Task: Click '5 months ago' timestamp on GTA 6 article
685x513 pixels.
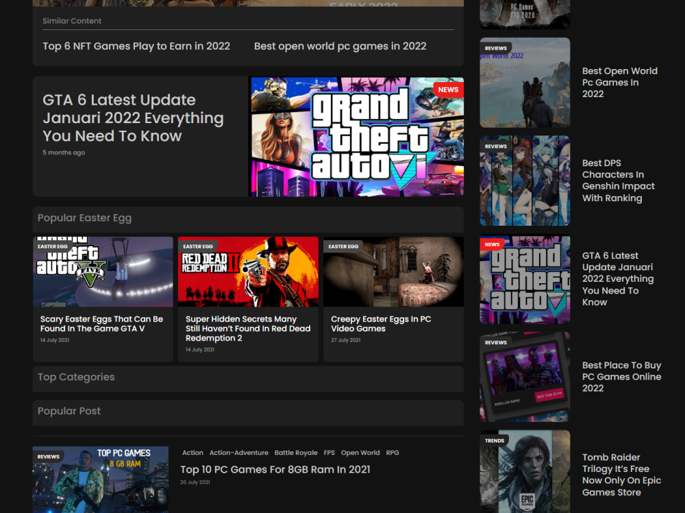Action: (64, 153)
